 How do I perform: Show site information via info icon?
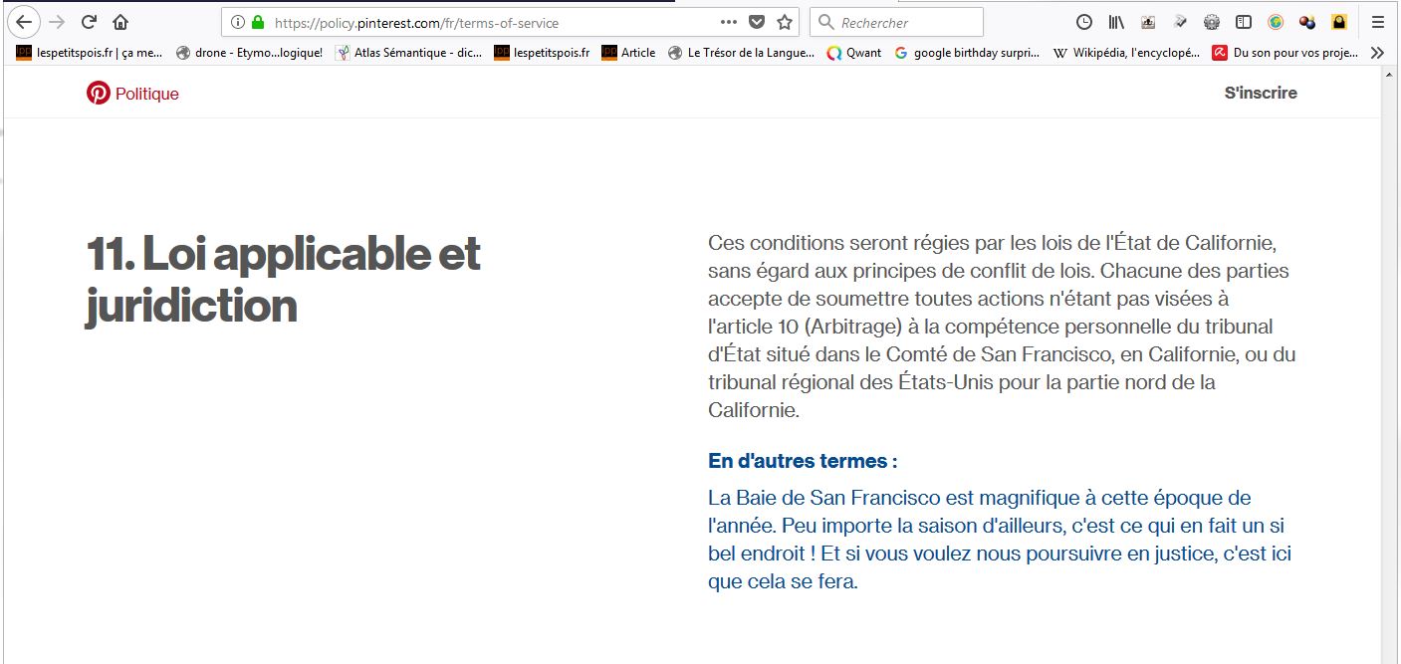point(238,22)
